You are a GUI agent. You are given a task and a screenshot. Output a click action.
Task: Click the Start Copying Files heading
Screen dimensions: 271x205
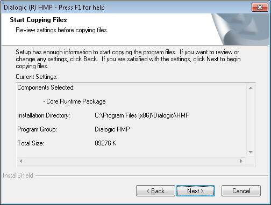38,20
